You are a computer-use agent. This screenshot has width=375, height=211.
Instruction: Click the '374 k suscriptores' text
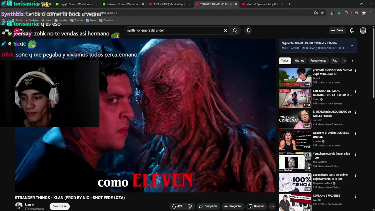click(35, 209)
